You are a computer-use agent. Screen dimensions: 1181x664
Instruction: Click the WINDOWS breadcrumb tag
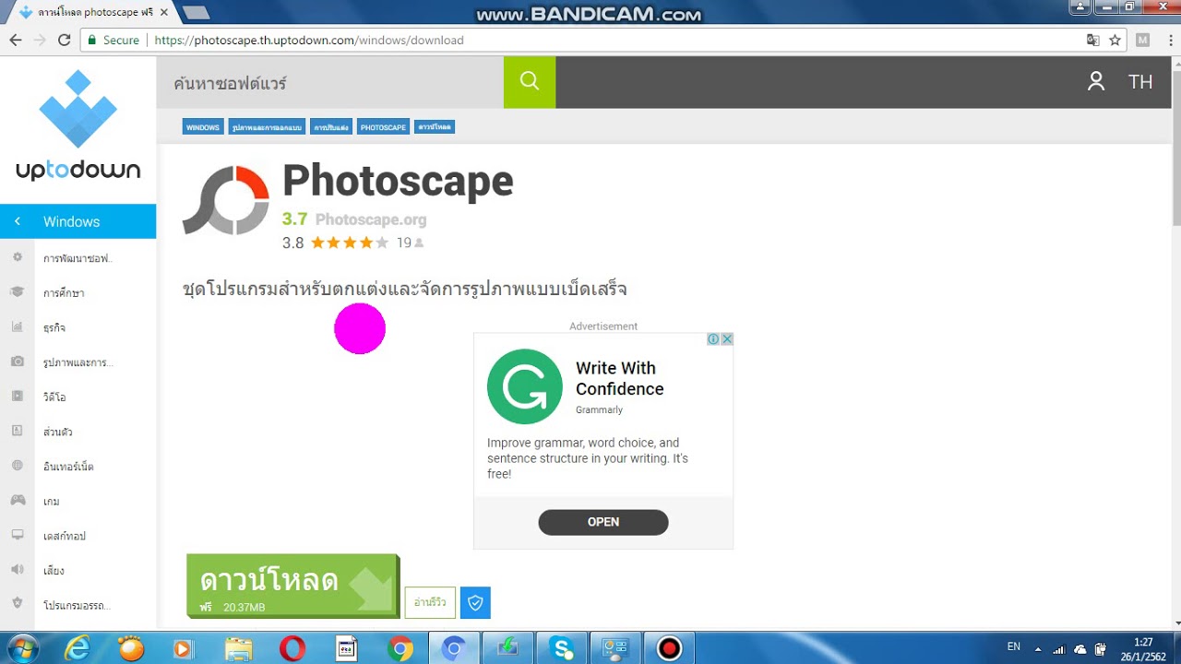pos(203,127)
